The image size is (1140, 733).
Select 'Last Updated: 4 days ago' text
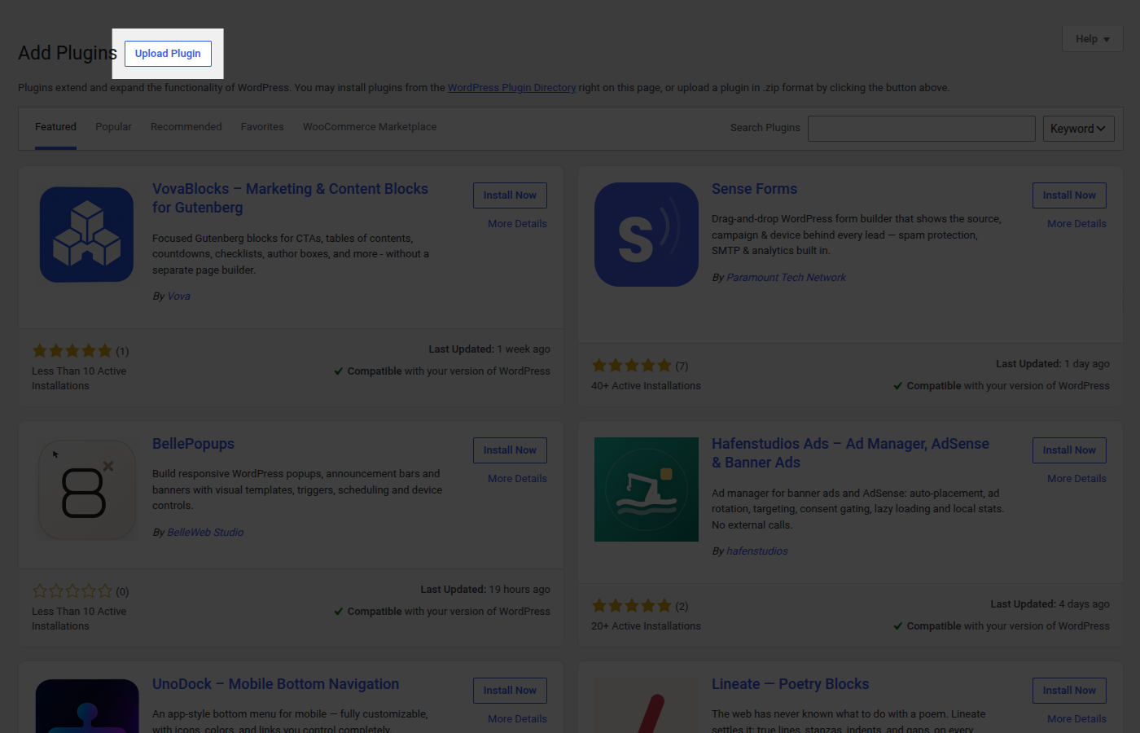[1050, 604]
